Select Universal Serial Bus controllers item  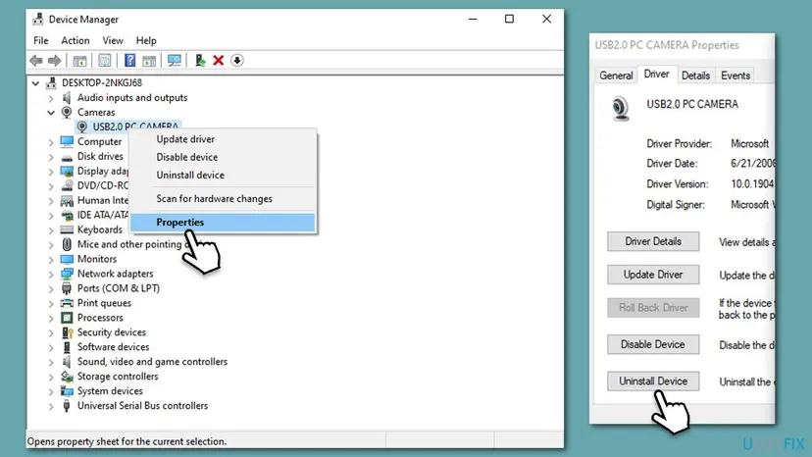click(x=142, y=406)
